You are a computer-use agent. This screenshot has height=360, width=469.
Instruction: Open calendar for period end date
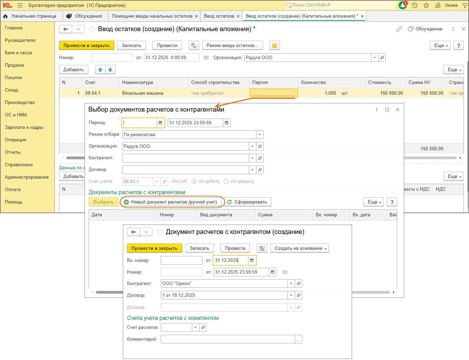(x=226, y=123)
